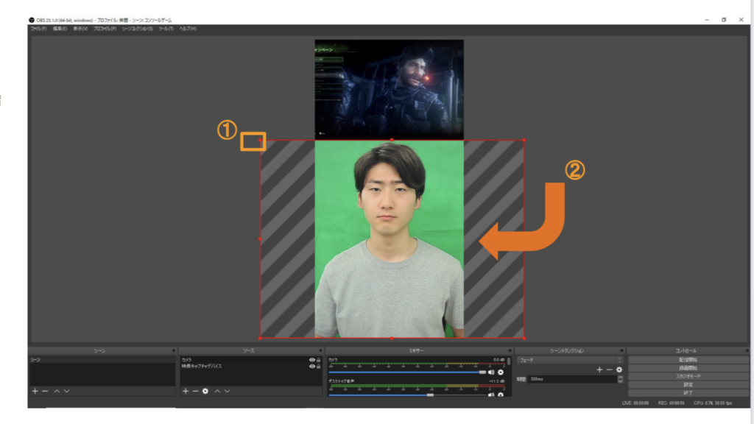Mute the カメラ audio speaker icon
The image size is (754, 424).
pyautogui.click(x=491, y=372)
